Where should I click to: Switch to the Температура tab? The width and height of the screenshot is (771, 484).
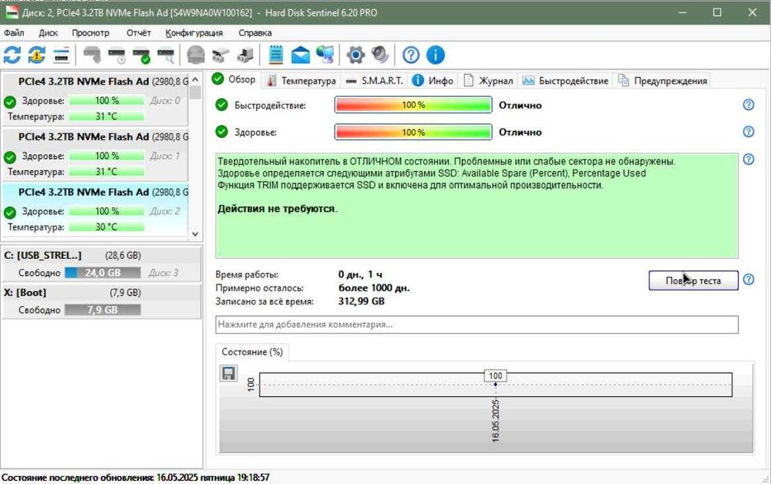(x=301, y=81)
